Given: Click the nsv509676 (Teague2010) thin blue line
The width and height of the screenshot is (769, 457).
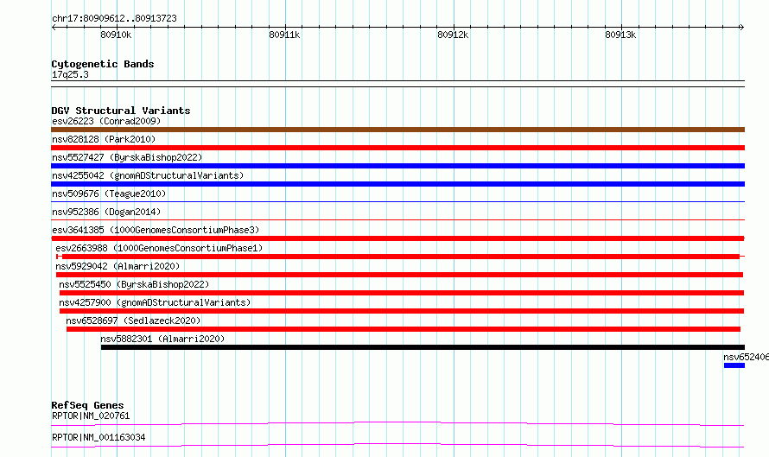Looking at the screenshot, I should pos(397,201).
